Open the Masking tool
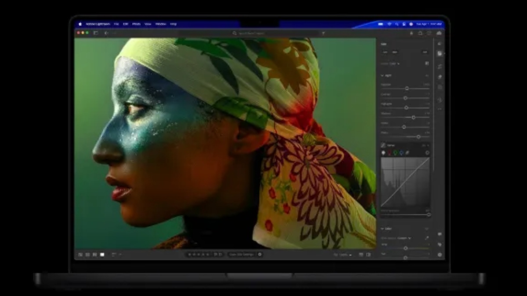 point(440,87)
